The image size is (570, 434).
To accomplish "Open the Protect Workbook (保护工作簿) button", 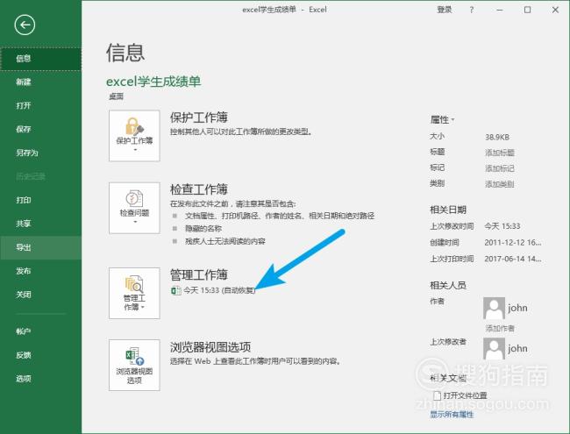I will tap(134, 136).
